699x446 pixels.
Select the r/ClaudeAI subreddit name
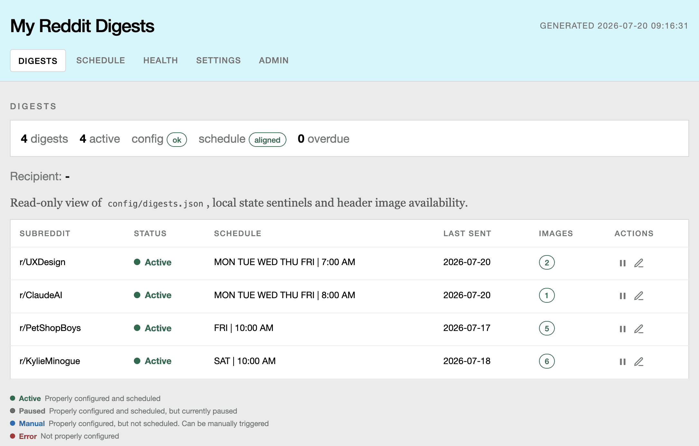pos(41,295)
